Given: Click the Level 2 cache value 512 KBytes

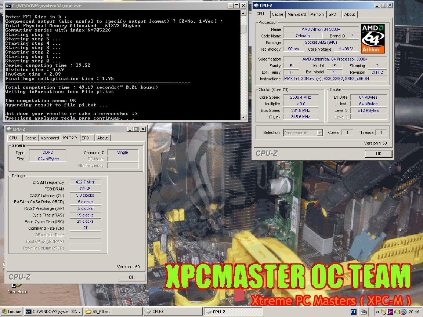Looking at the screenshot, I should click(369, 110).
